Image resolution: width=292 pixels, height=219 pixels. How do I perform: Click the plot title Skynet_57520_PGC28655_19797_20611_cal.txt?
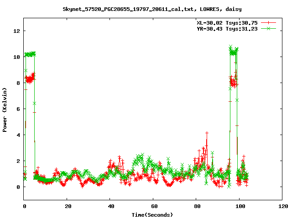[x=152, y=9]
